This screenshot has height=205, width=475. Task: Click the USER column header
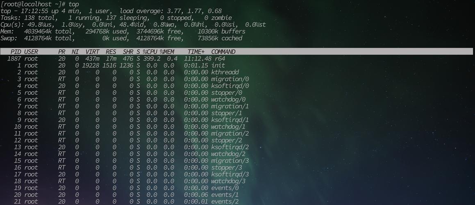click(x=31, y=52)
